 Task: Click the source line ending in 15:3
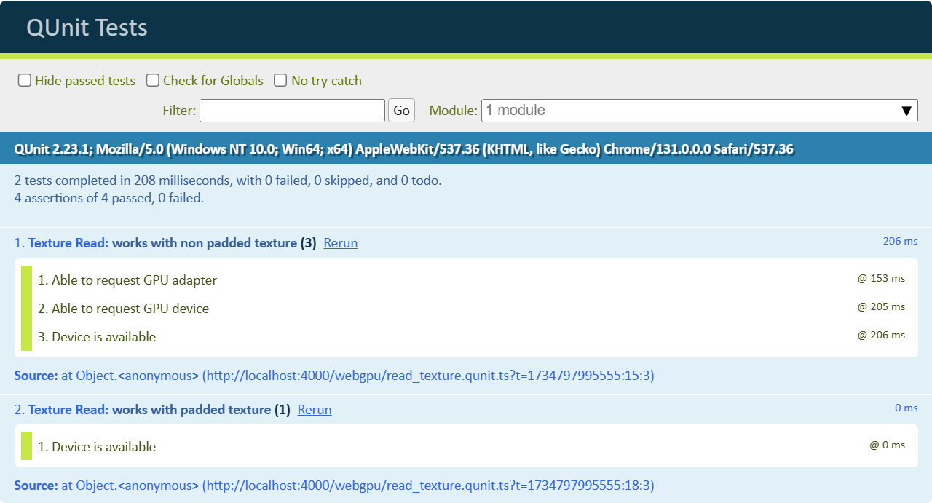point(334,376)
